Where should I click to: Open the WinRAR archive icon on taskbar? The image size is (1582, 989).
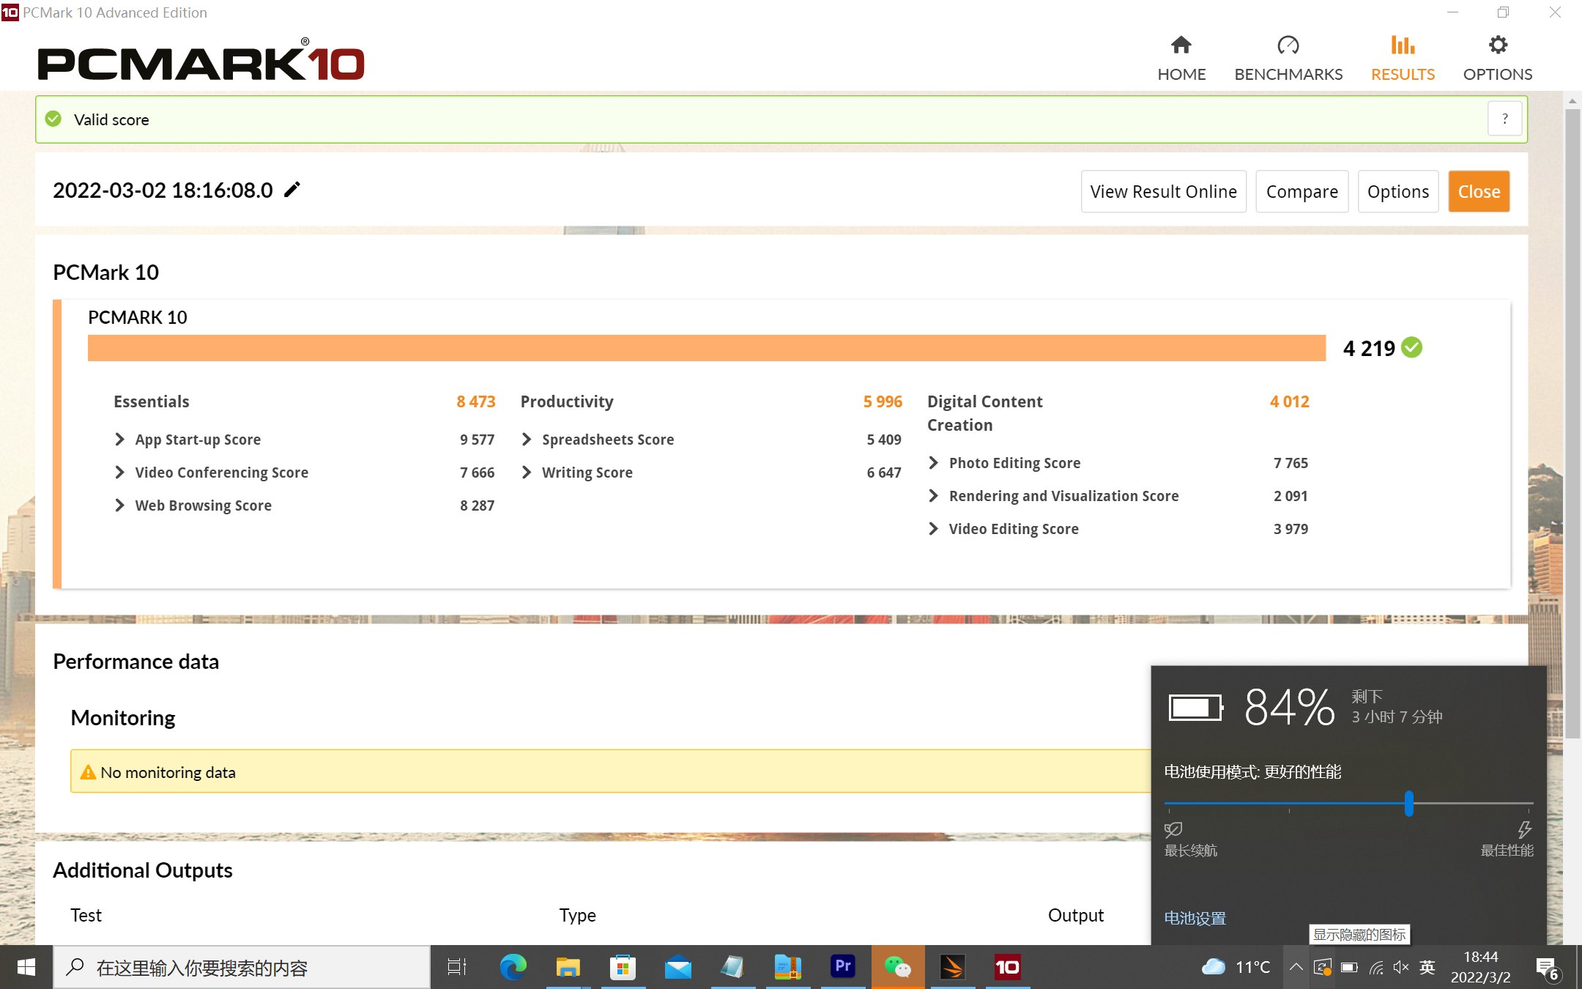pos(787,967)
